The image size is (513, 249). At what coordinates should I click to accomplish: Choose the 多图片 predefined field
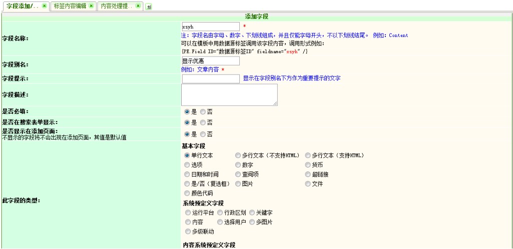(x=252, y=222)
